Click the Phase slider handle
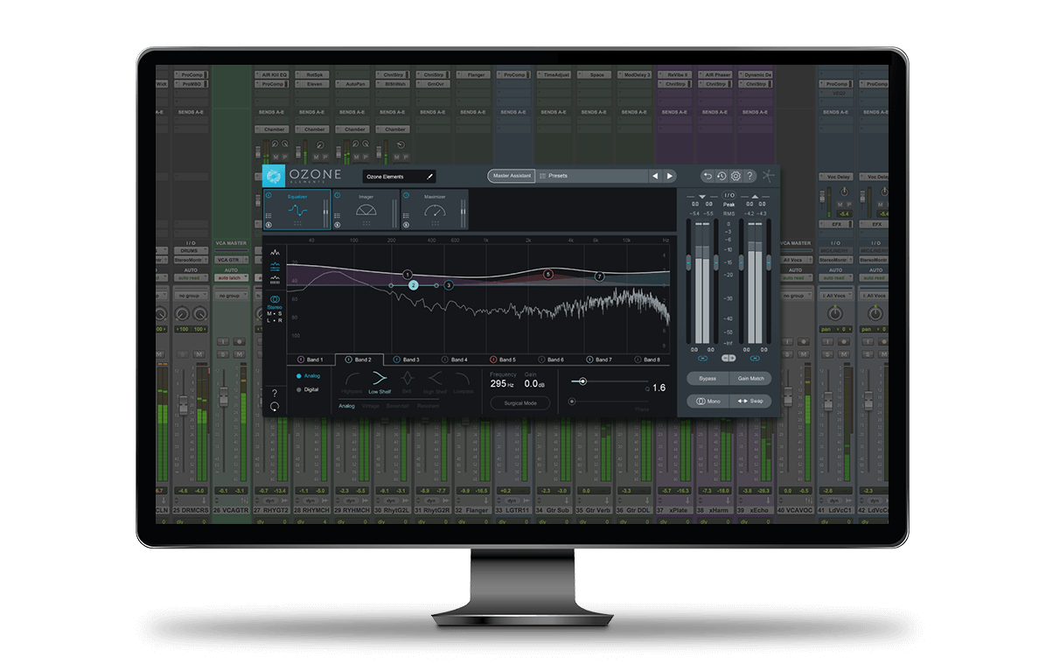 tap(572, 402)
